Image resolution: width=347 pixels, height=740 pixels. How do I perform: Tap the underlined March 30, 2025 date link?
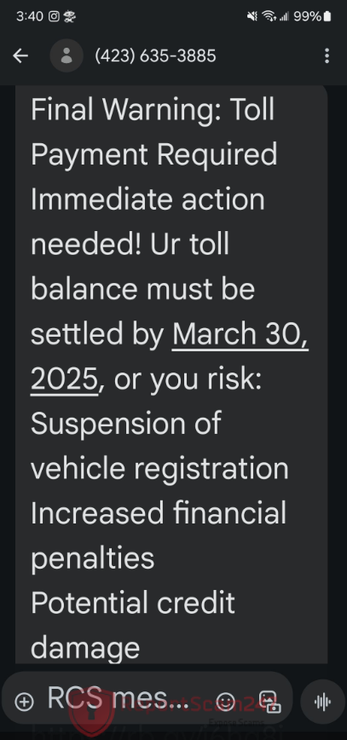pyautogui.click(x=170, y=356)
